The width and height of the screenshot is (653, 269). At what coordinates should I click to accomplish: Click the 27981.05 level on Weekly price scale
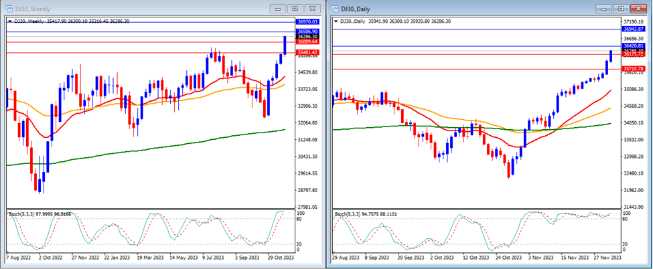[x=306, y=207]
